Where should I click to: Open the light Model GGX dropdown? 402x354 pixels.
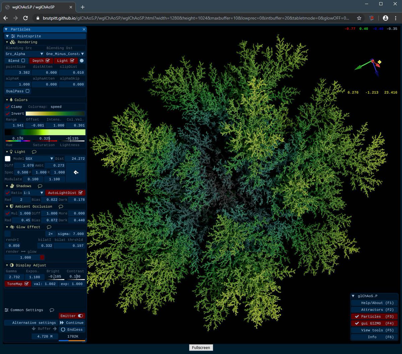[x=40, y=159]
